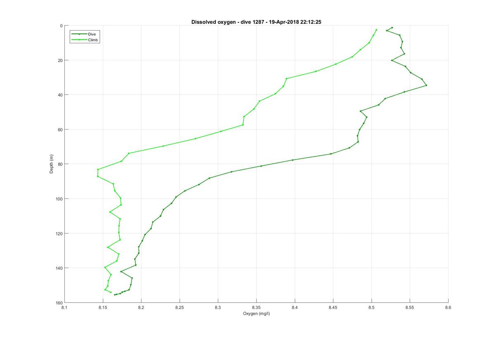This screenshot has height=340, width=495.
Task: Click x-axis tick label '8.2'
Action: coord(141,307)
